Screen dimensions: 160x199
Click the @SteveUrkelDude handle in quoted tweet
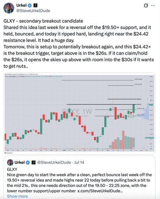coord(54,163)
